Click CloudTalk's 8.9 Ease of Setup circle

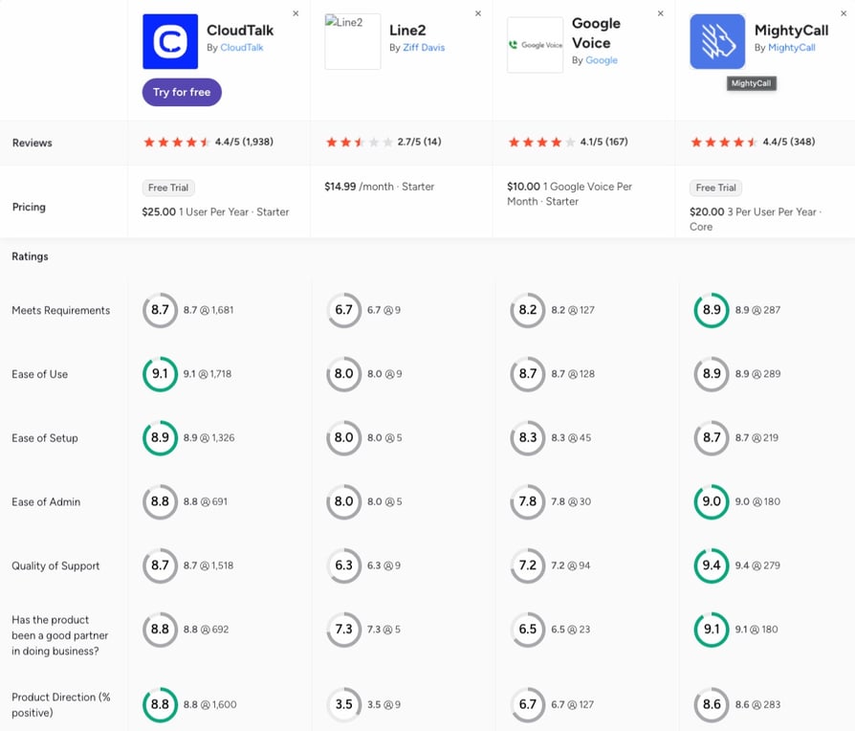coord(160,438)
